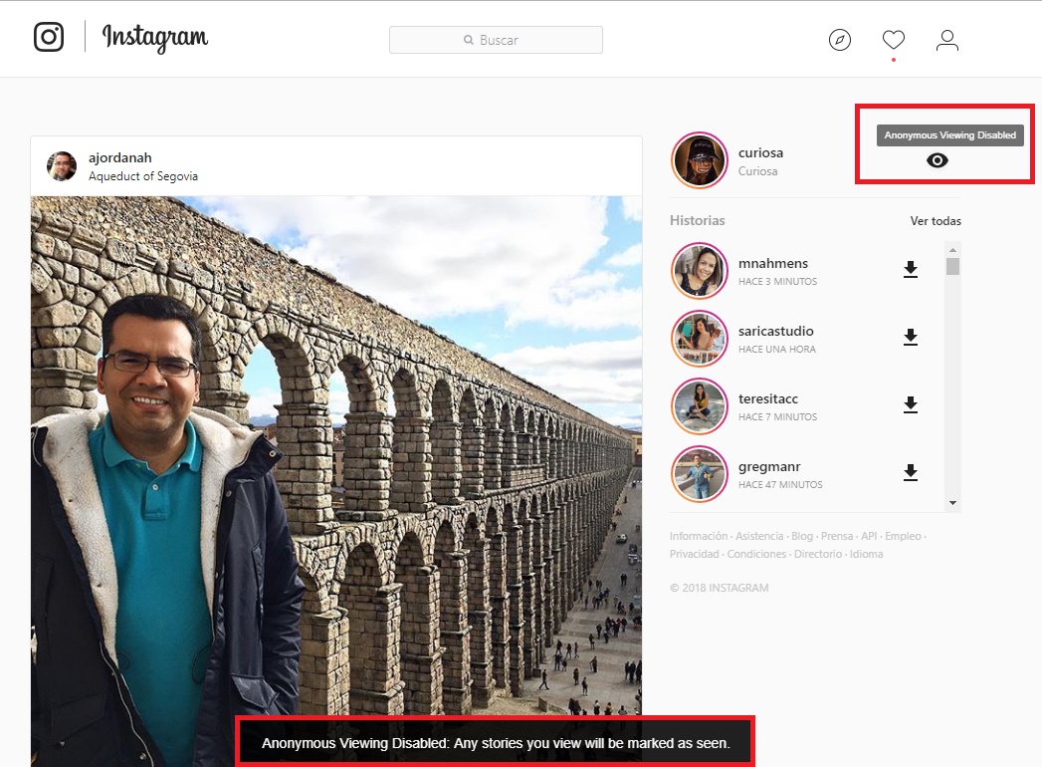
Task: Open the curiosa profile picture
Action: [700, 159]
